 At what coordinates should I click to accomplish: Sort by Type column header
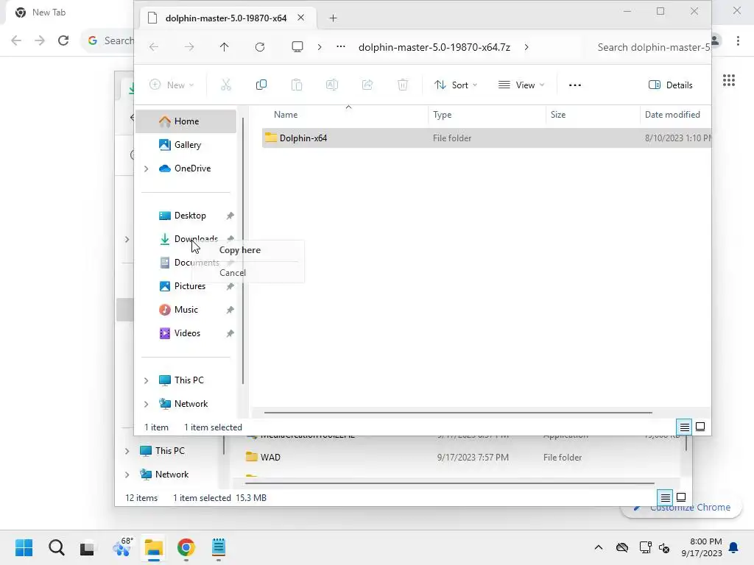442,114
